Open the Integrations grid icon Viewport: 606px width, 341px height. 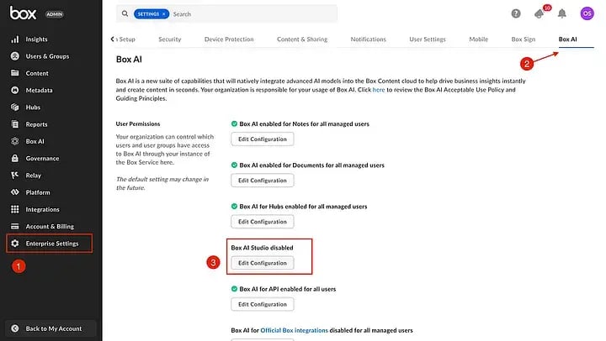(x=14, y=209)
